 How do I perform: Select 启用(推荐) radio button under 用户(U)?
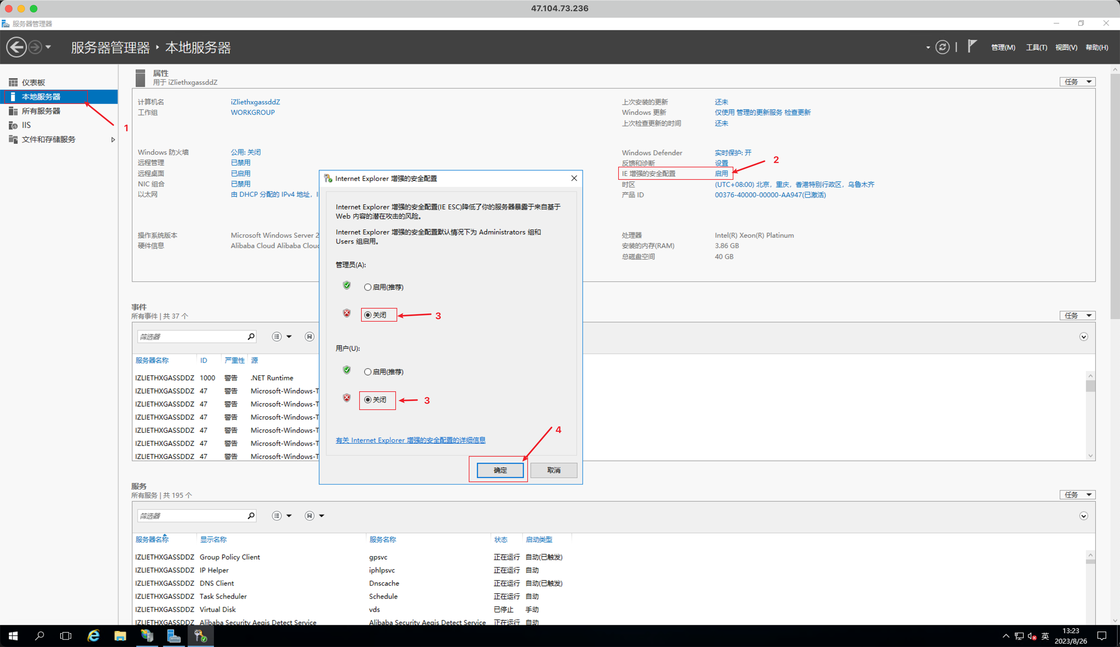tap(368, 372)
